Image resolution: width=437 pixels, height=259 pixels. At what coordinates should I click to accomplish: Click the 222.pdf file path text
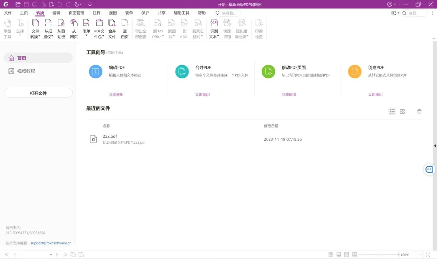point(124,142)
